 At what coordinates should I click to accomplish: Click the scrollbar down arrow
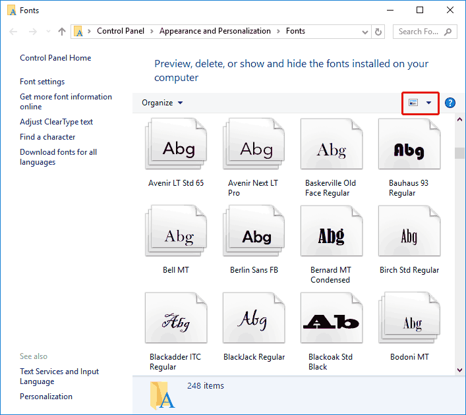click(459, 370)
